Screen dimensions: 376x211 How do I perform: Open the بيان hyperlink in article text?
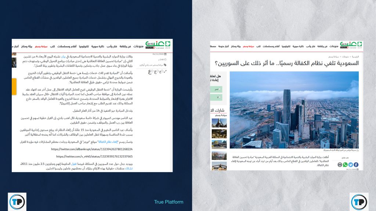pos(63,57)
